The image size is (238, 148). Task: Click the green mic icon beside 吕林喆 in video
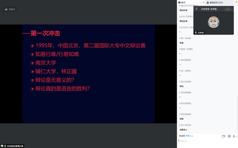coord(196,33)
